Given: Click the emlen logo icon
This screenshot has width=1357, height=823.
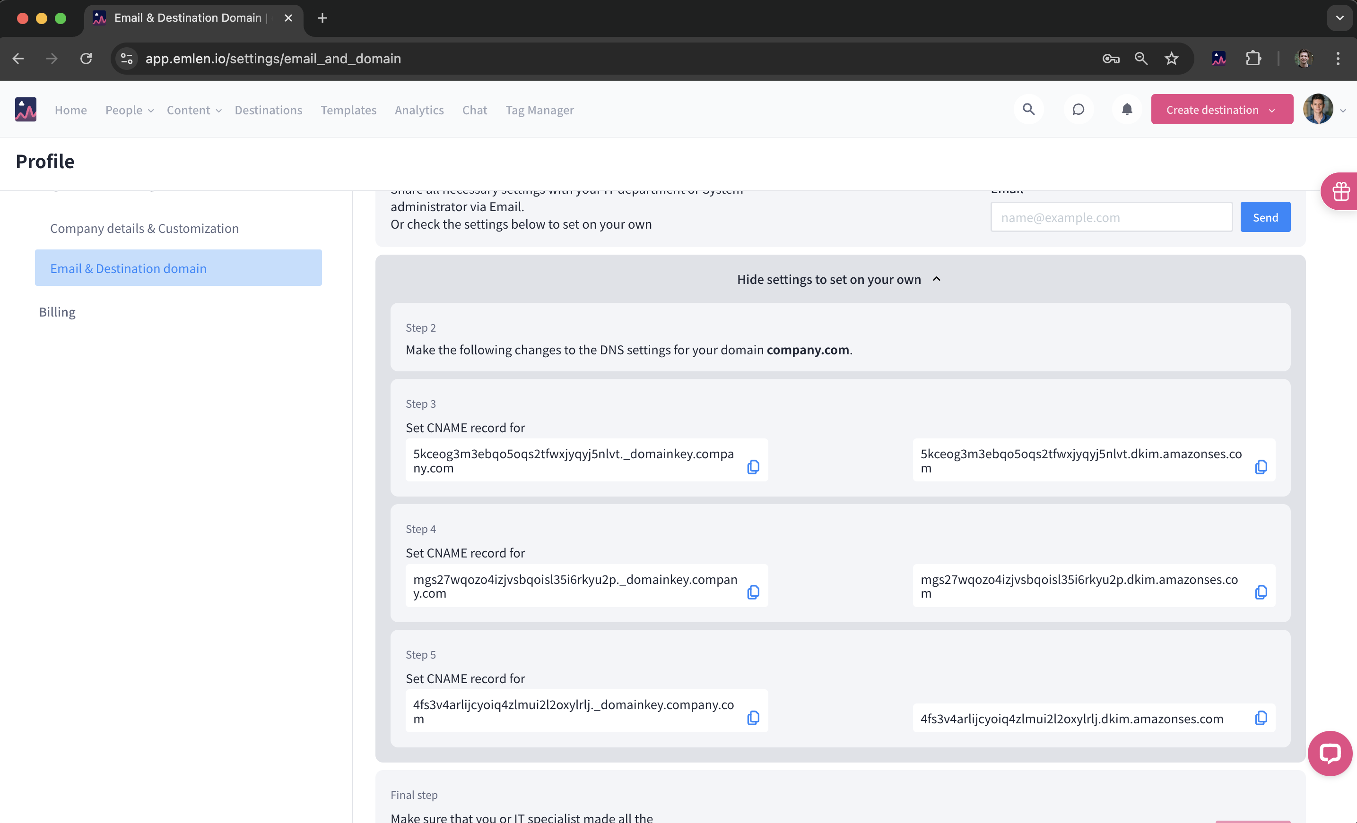Looking at the screenshot, I should [26, 110].
